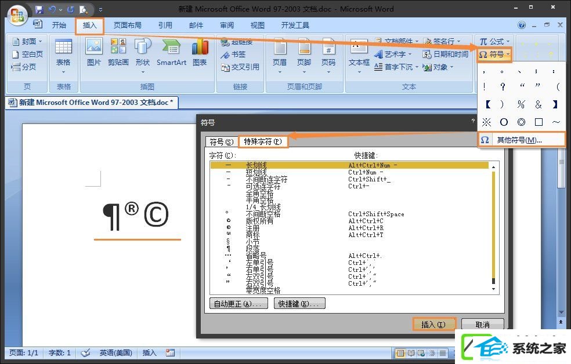Insert an 对象 object
Screen dimensions: 571x364
(438, 67)
